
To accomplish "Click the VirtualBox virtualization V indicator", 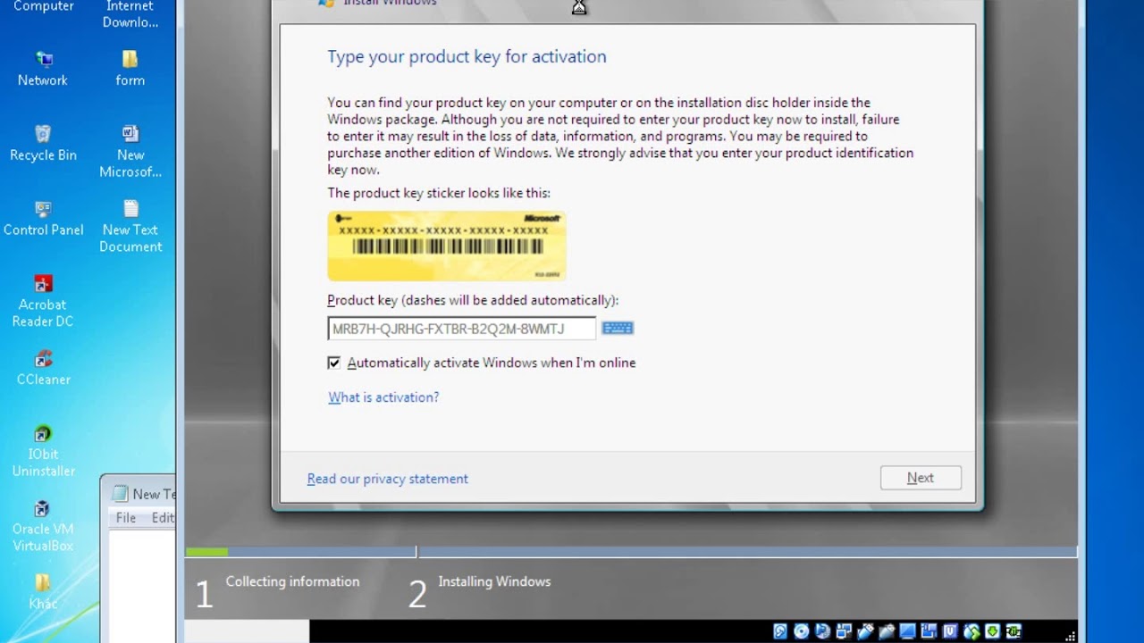I will click(951, 631).
